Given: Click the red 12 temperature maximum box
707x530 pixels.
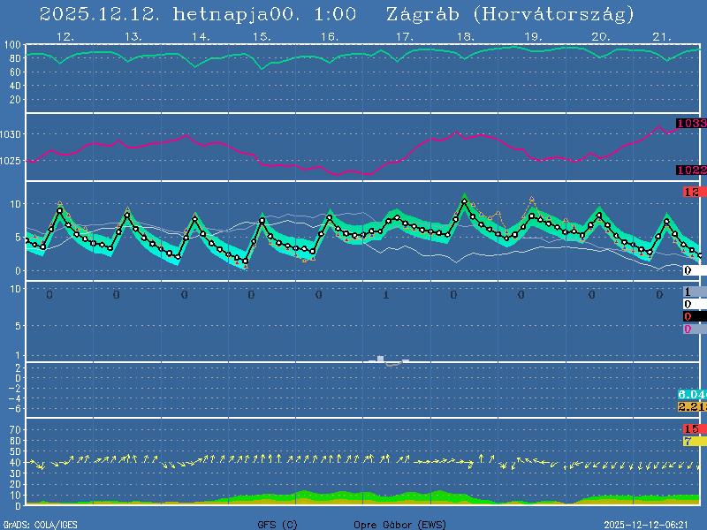Looking at the screenshot, I should (x=692, y=192).
